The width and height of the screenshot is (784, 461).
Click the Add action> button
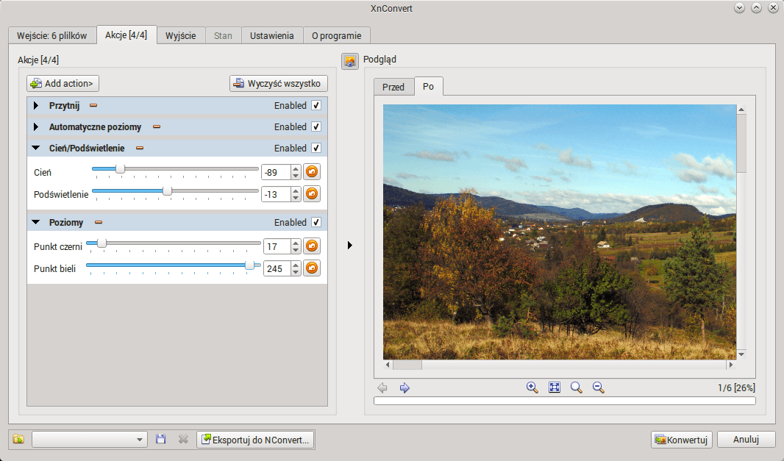63,84
